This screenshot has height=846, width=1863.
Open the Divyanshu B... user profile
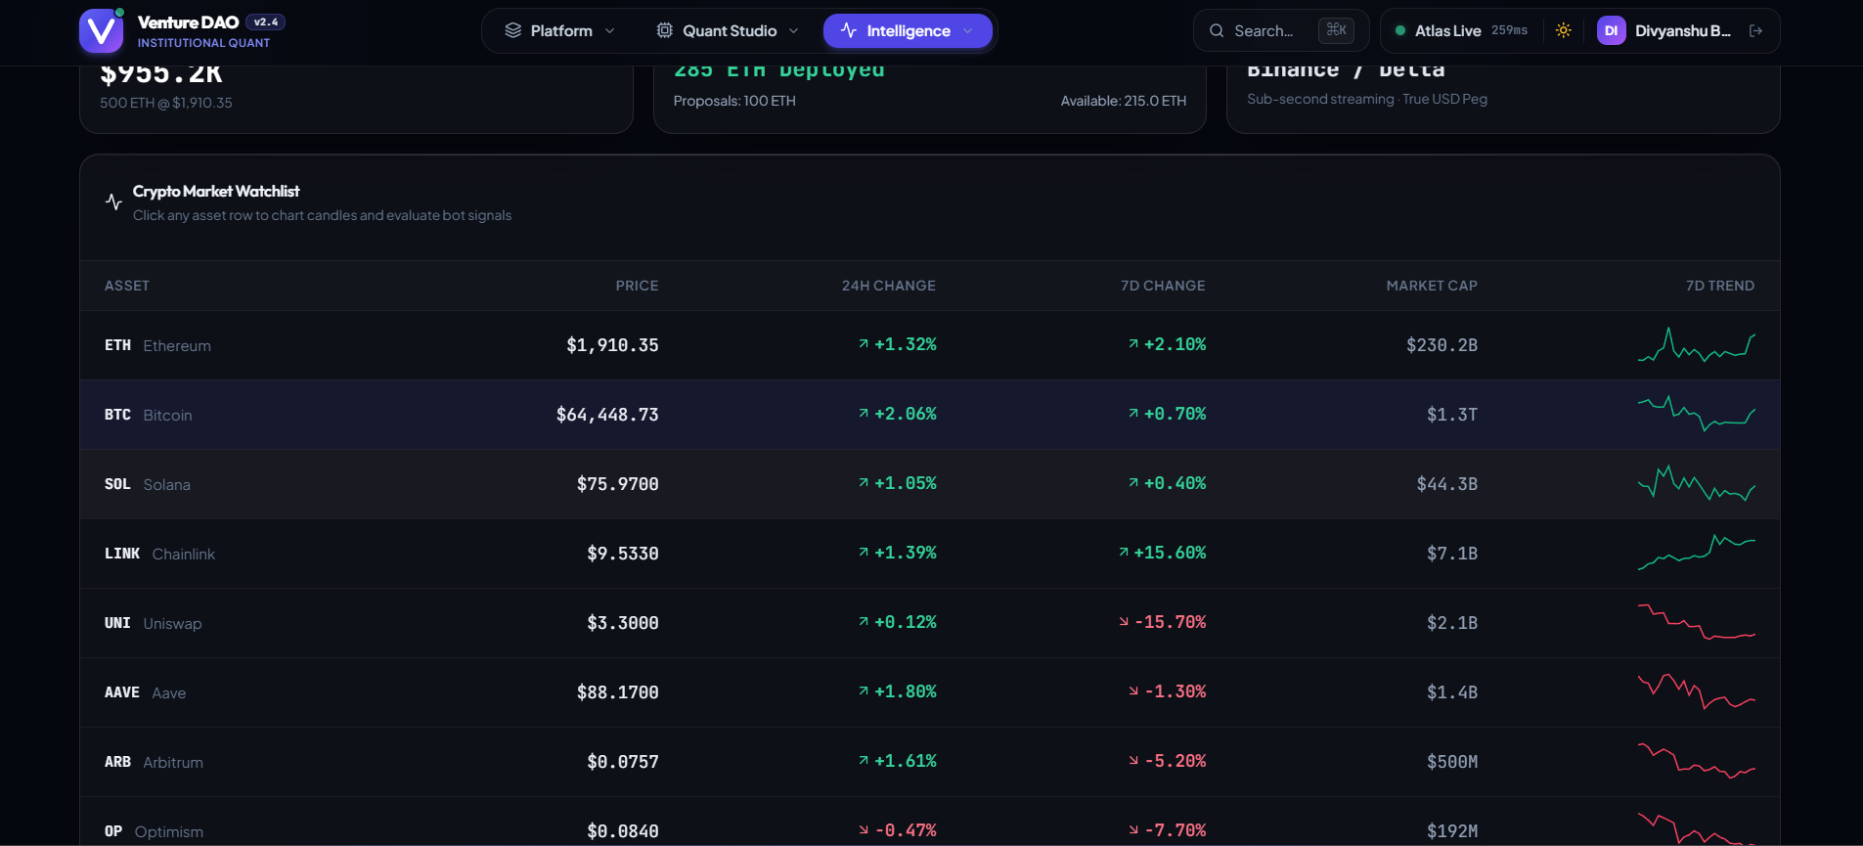1663,31
